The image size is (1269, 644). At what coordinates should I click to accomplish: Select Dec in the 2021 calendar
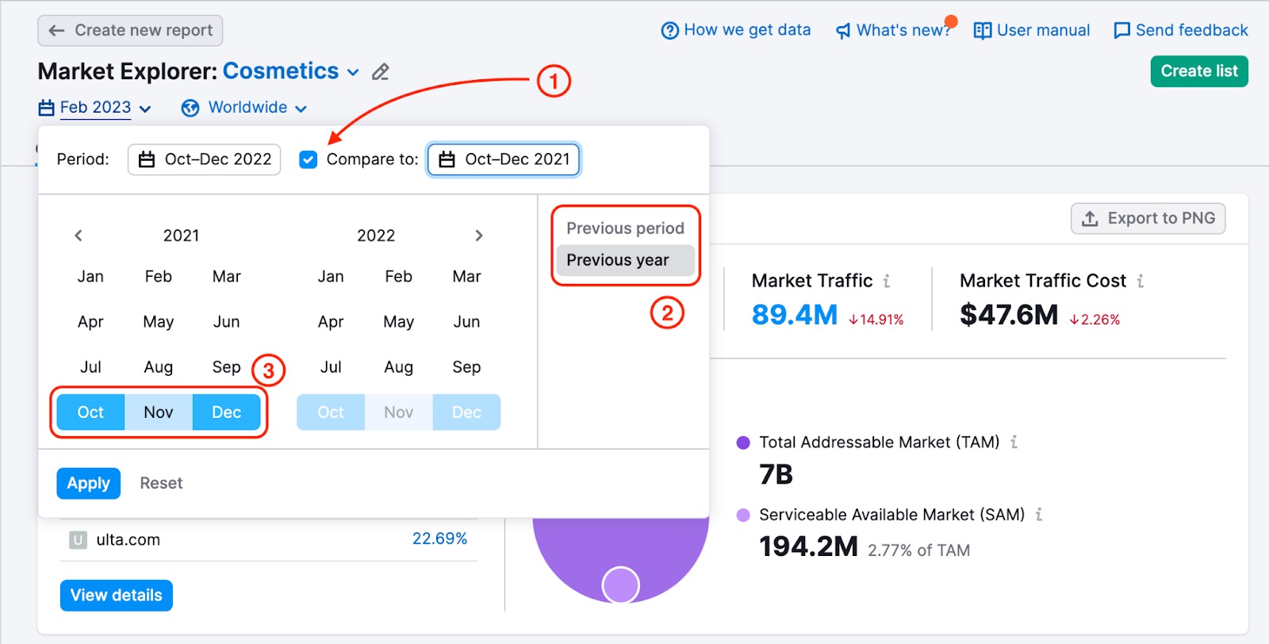click(x=227, y=412)
